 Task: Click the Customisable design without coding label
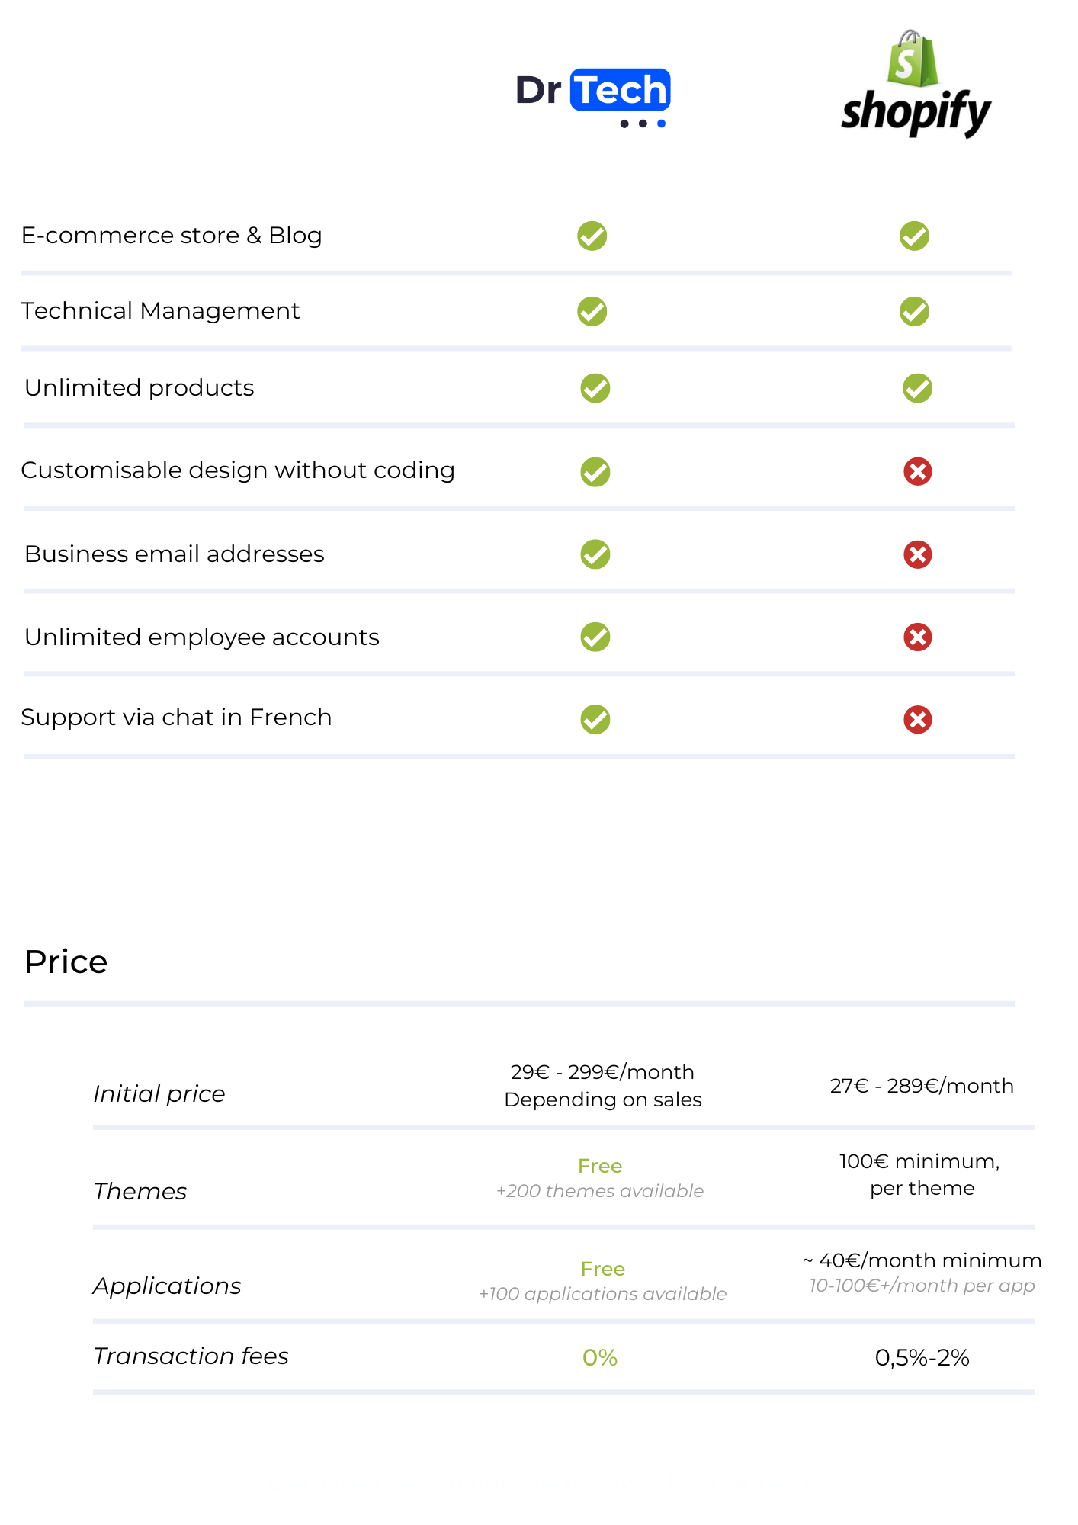coord(238,471)
